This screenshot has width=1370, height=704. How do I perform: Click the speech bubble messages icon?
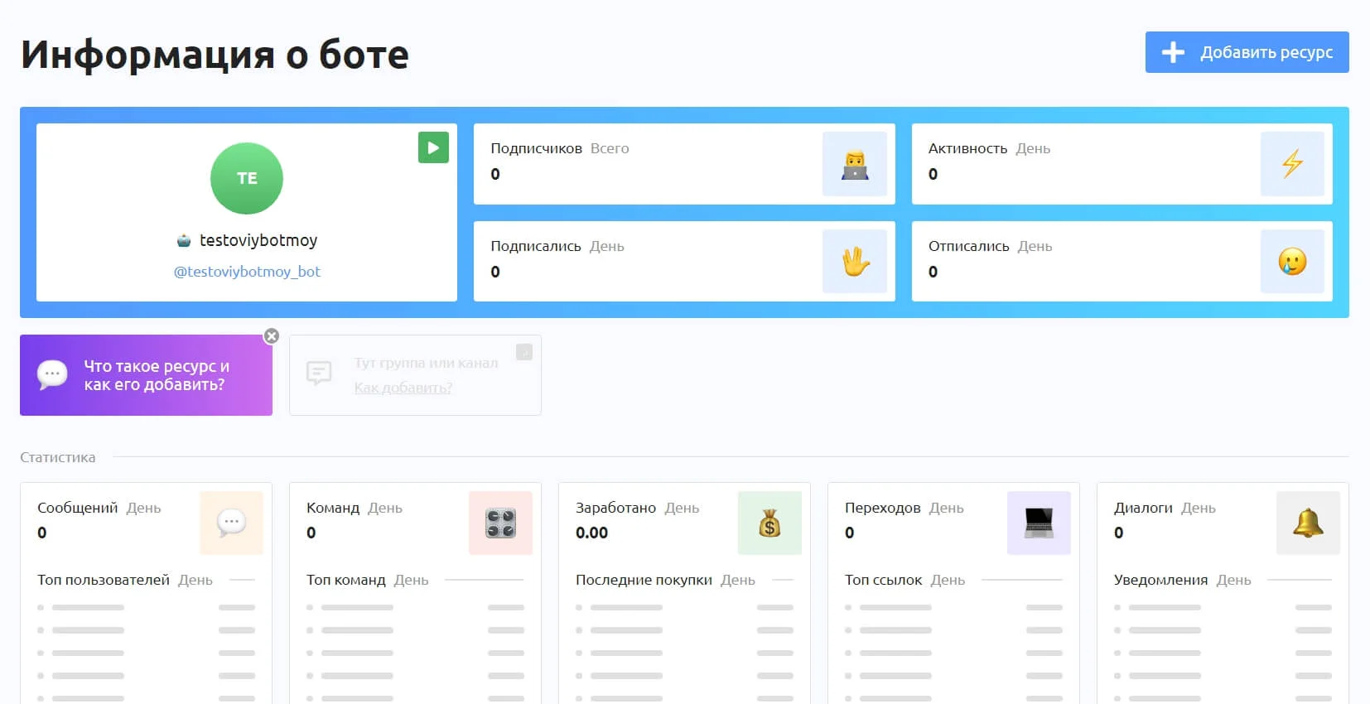click(231, 523)
